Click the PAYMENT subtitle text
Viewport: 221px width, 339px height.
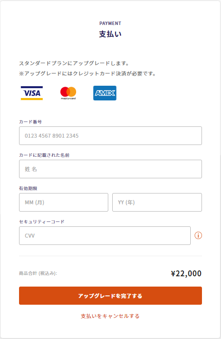tap(110, 24)
